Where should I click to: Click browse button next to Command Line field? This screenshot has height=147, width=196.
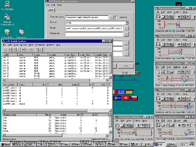tap(112, 17)
